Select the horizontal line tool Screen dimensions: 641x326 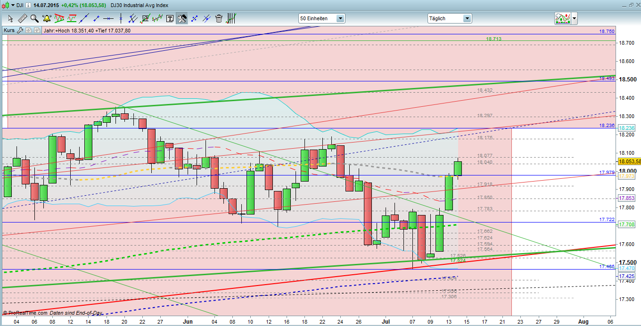[108, 18]
